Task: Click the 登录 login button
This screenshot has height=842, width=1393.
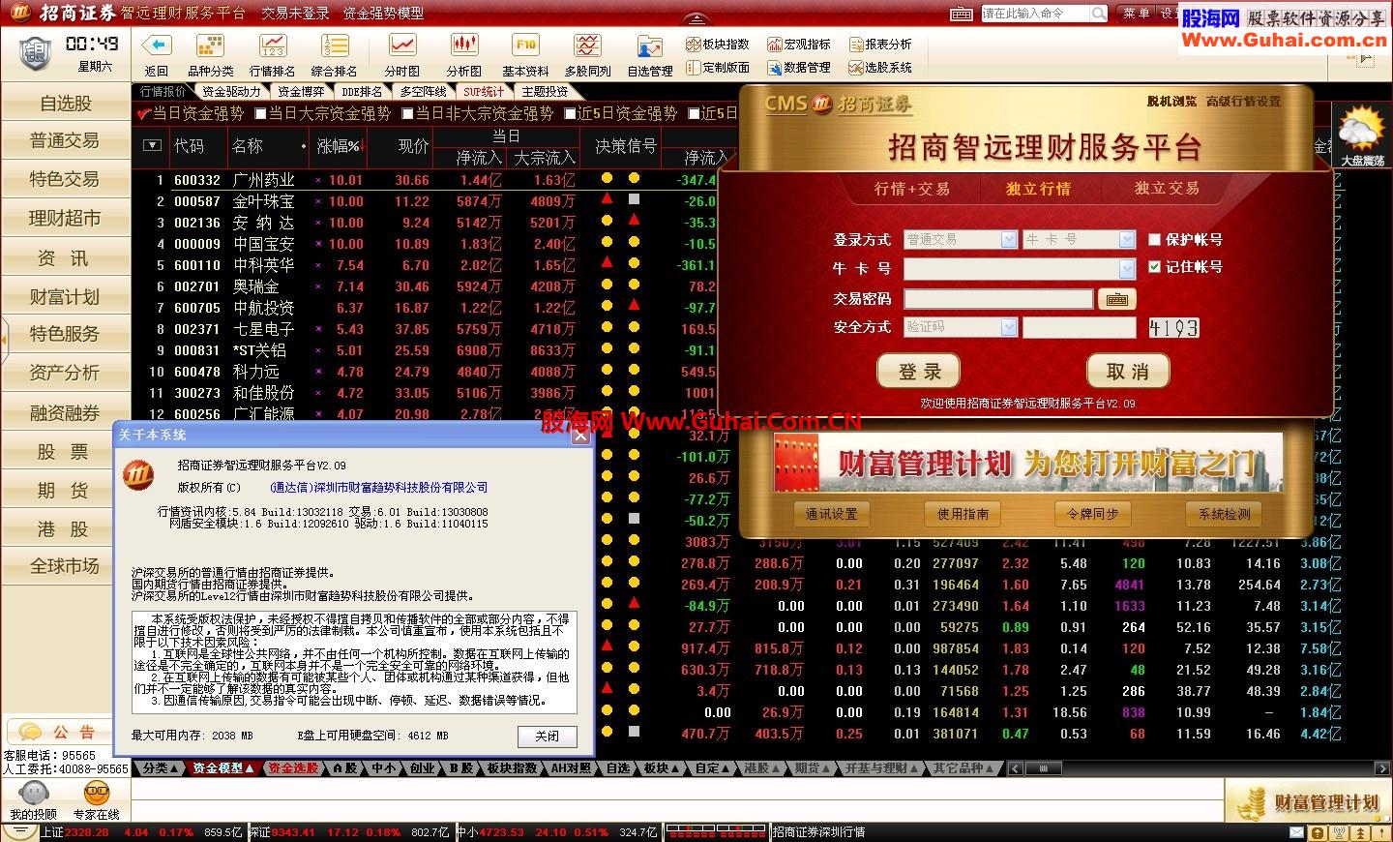Action: point(919,372)
